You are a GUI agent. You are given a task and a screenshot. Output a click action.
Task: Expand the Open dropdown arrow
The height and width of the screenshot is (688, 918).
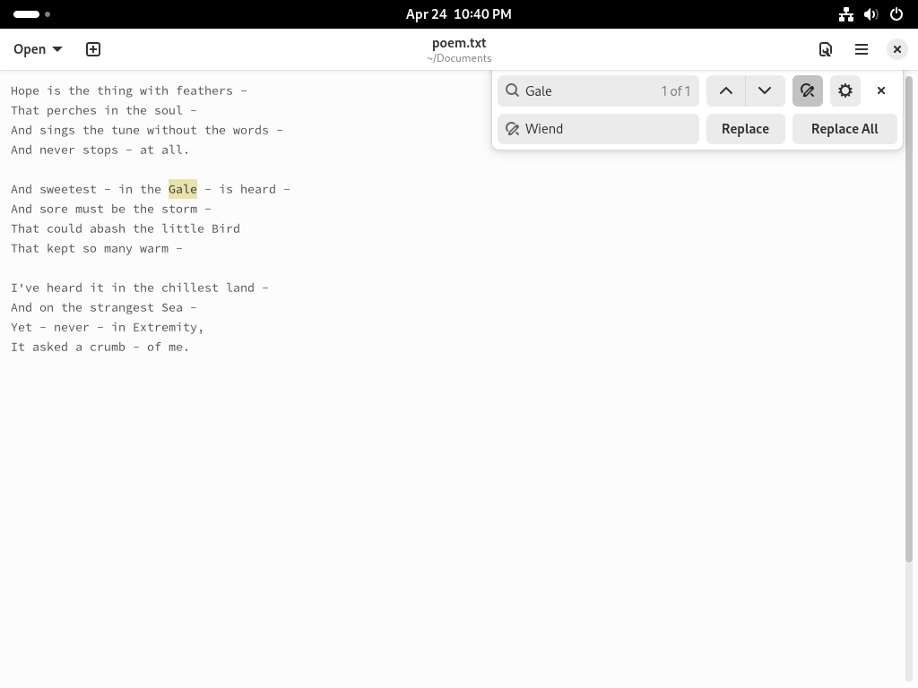click(x=57, y=49)
